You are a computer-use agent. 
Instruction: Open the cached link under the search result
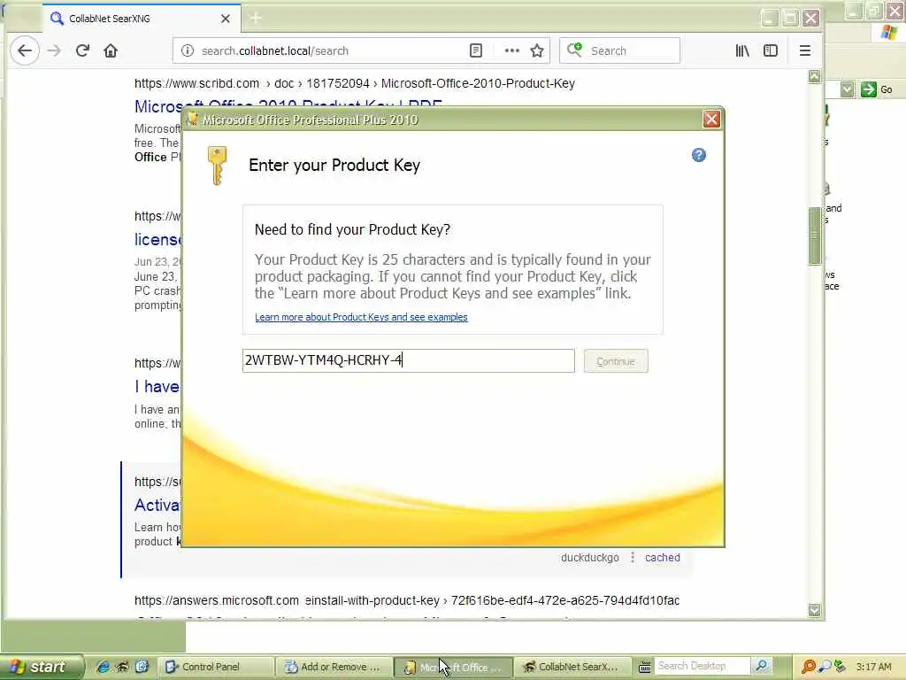(662, 558)
